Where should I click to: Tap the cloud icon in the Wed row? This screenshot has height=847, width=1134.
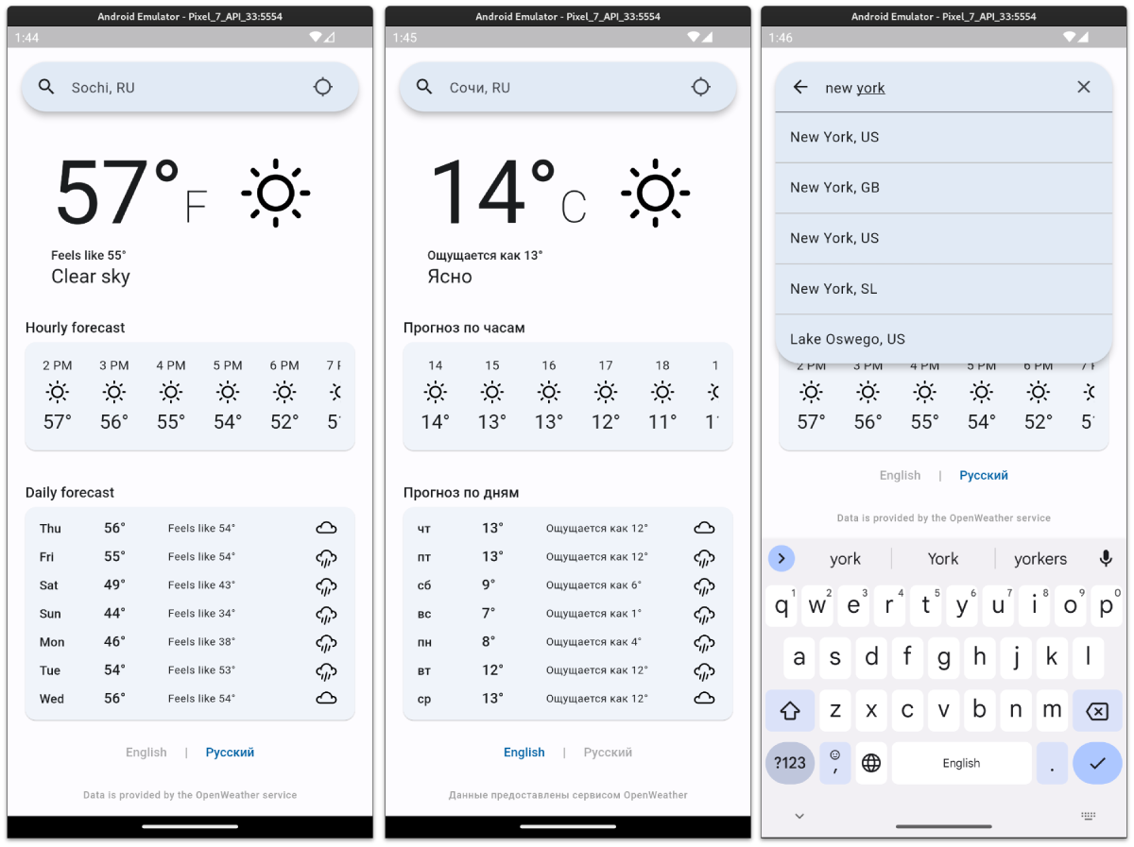point(326,698)
